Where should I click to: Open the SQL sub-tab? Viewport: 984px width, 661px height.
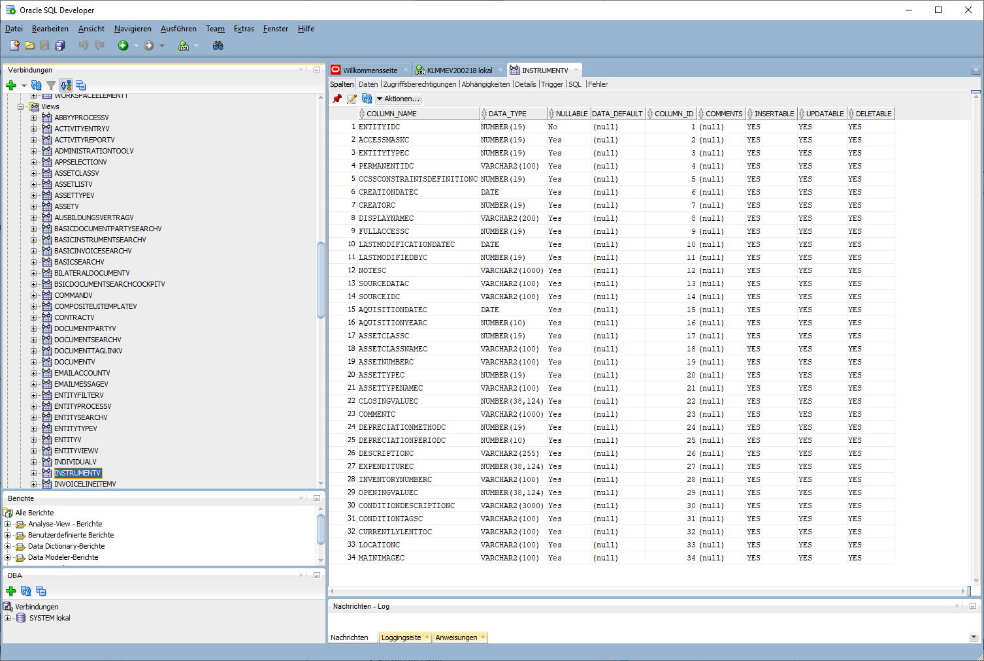pos(574,84)
